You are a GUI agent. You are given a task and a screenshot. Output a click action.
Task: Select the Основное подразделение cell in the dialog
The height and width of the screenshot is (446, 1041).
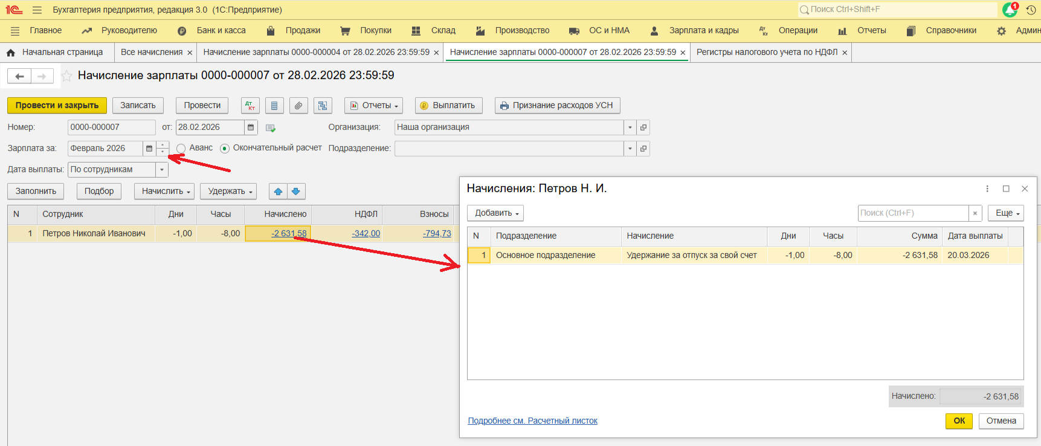pyautogui.click(x=556, y=256)
